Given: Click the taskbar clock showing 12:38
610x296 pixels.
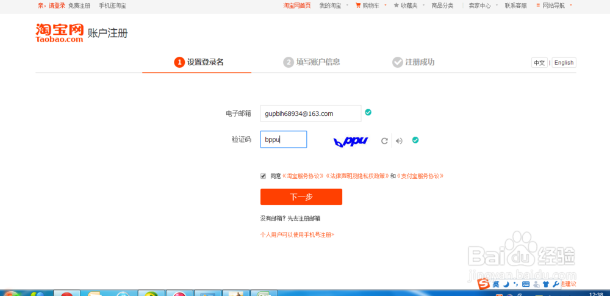Looking at the screenshot, I should [x=597, y=294].
